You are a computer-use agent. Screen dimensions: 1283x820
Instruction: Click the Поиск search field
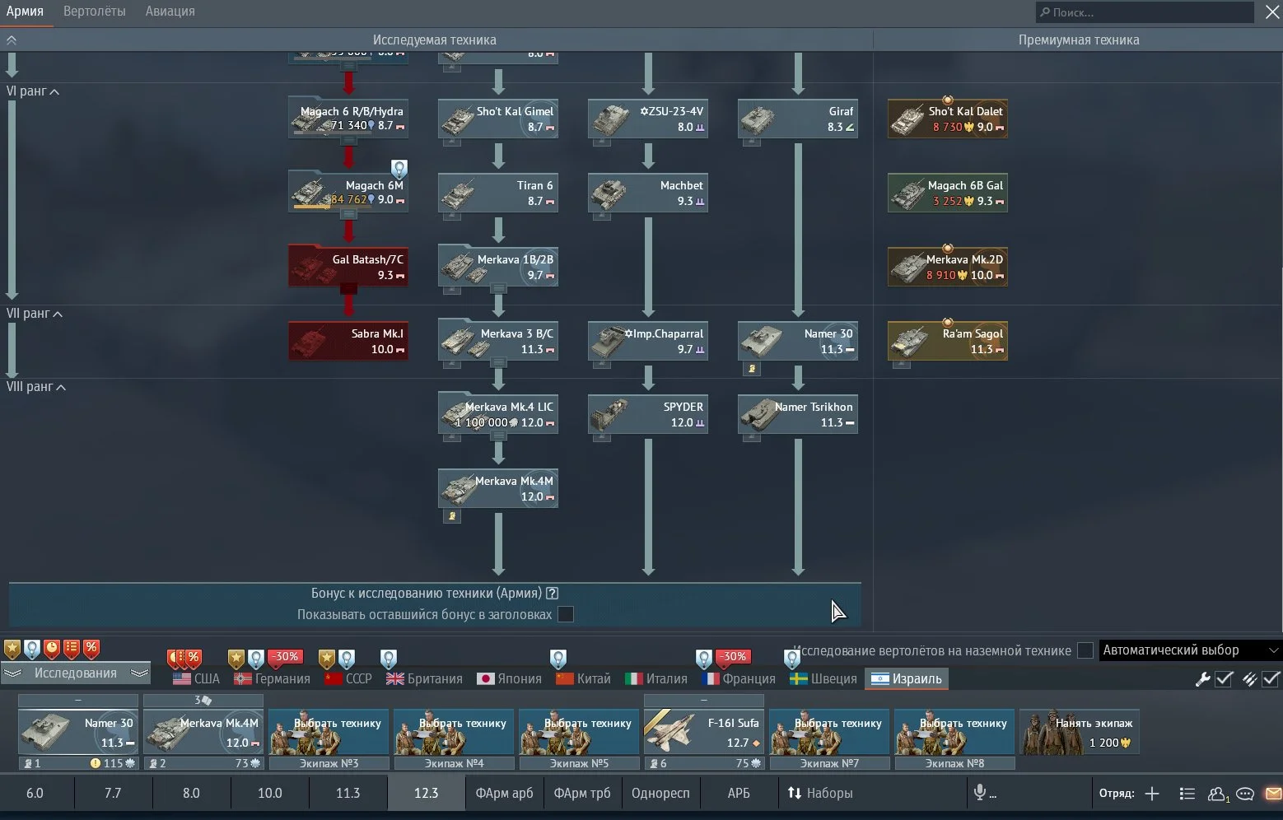[1145, 12]
